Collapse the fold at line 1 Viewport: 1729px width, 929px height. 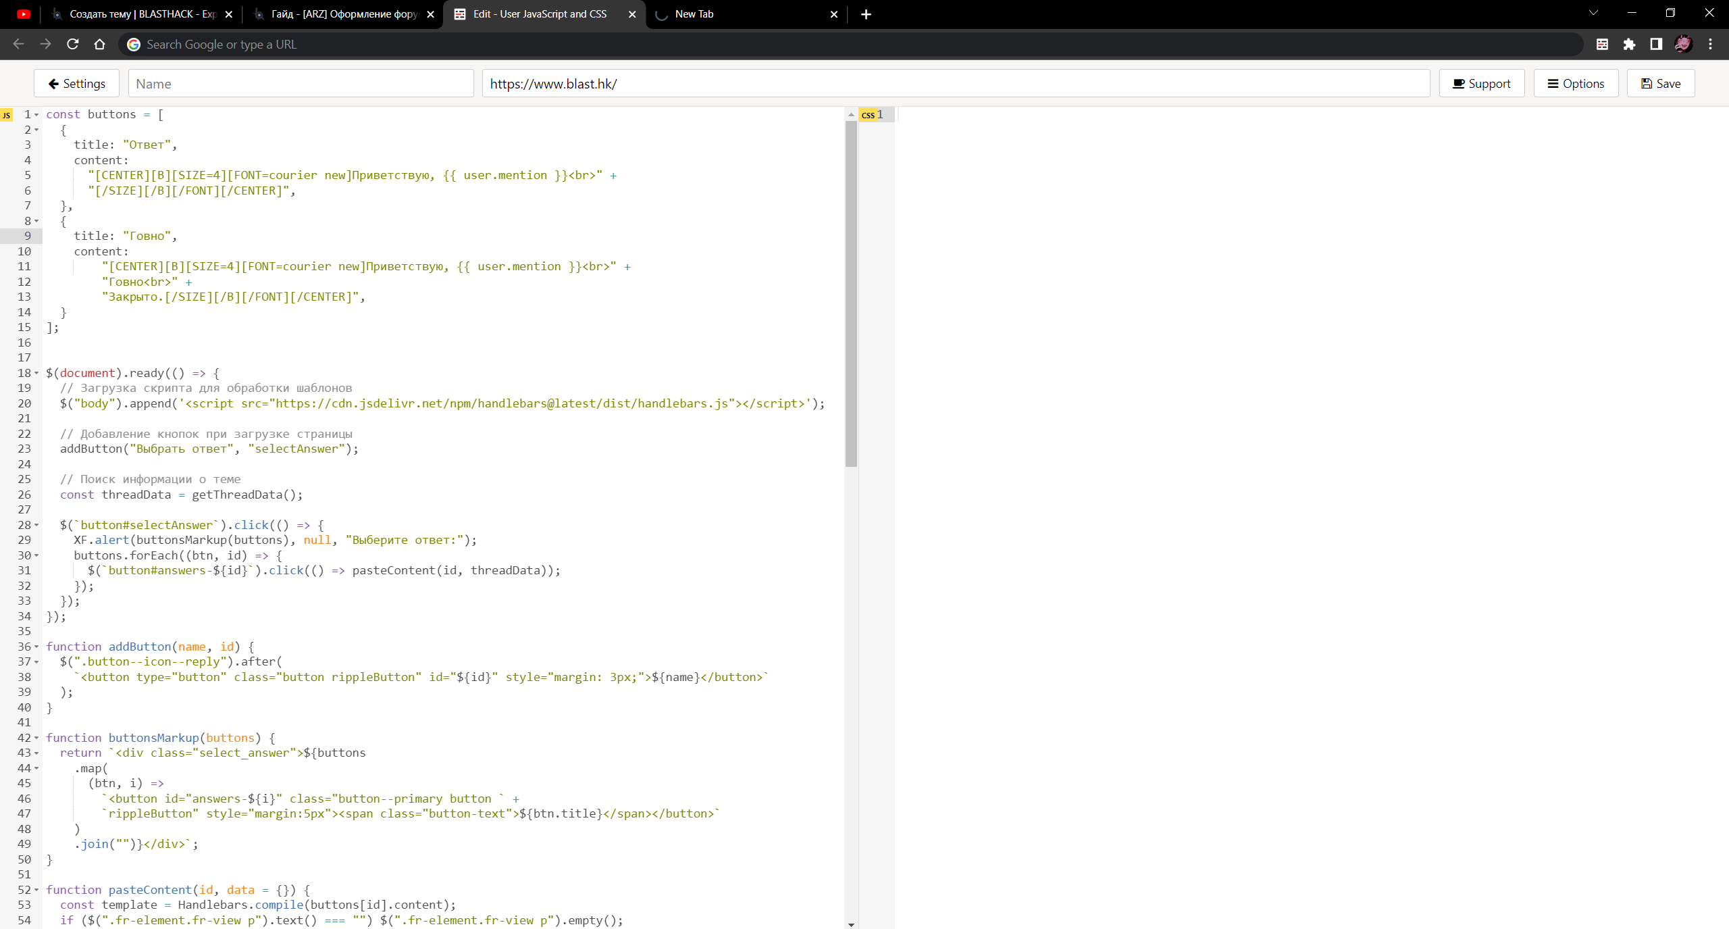click(36, 115)
